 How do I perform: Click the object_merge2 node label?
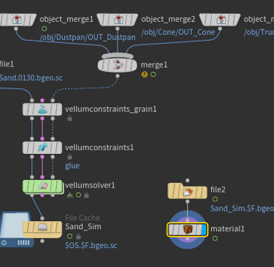[168, 20]
